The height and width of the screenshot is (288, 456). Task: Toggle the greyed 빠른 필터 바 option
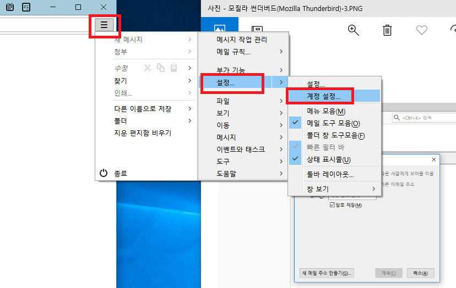325,147
